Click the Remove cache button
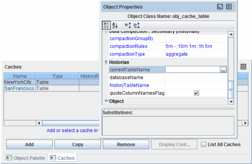Image resolution: width=252 pixels, height=164 pixels. (x=126, y=144)
